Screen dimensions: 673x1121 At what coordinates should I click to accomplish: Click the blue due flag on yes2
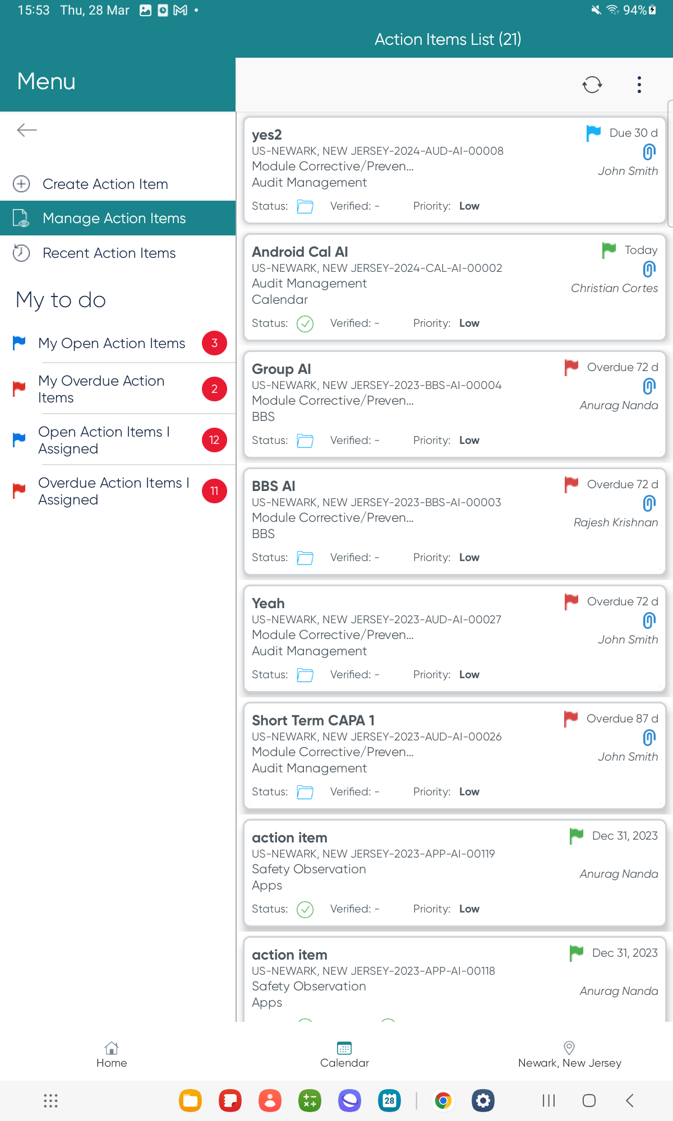point(593,133)
